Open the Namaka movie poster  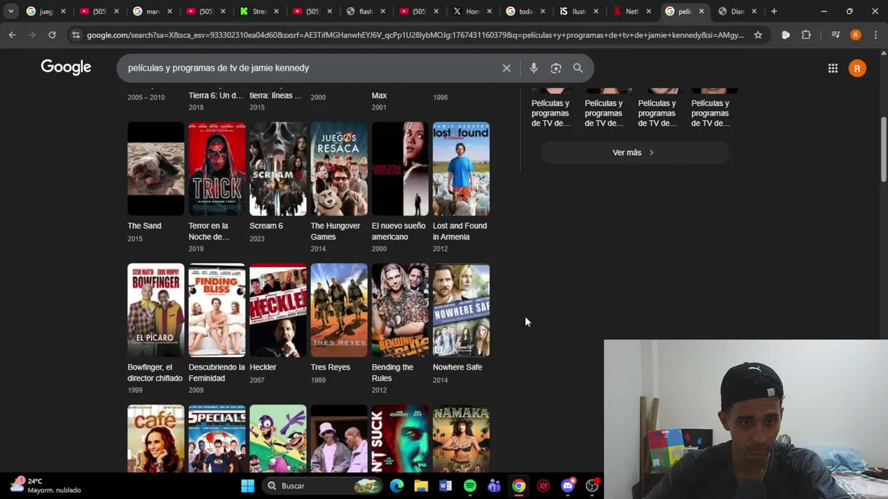(461, 439)
